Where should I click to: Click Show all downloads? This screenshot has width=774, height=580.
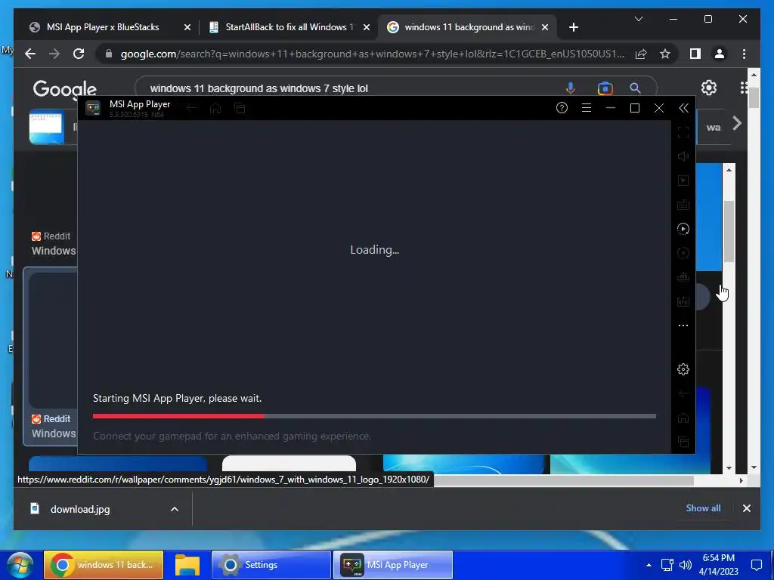703,508
